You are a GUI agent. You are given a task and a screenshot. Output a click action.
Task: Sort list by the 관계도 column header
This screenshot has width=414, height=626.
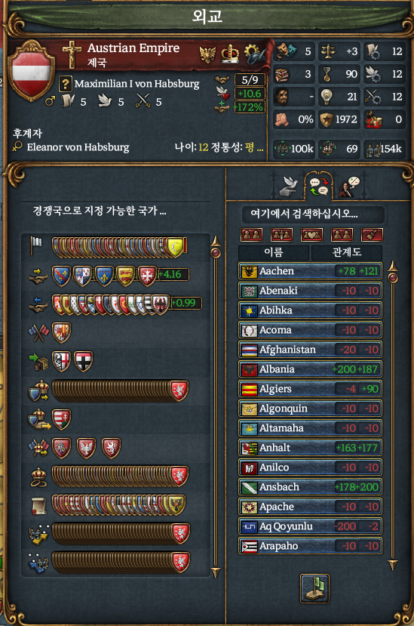tap(347, 252)
